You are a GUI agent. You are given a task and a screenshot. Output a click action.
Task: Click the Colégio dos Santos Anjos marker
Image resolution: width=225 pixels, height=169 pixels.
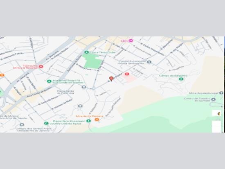click(x=22, y=124)
